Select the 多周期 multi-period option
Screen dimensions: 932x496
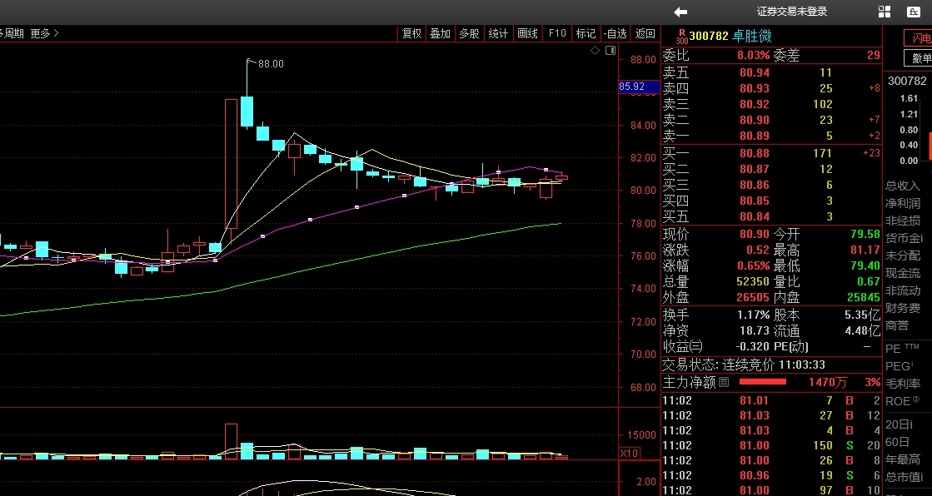click(12, 34)
